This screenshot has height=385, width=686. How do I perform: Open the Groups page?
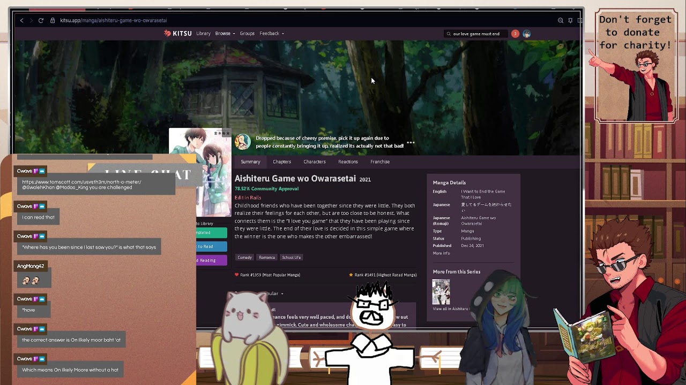(x=247, y=34)
